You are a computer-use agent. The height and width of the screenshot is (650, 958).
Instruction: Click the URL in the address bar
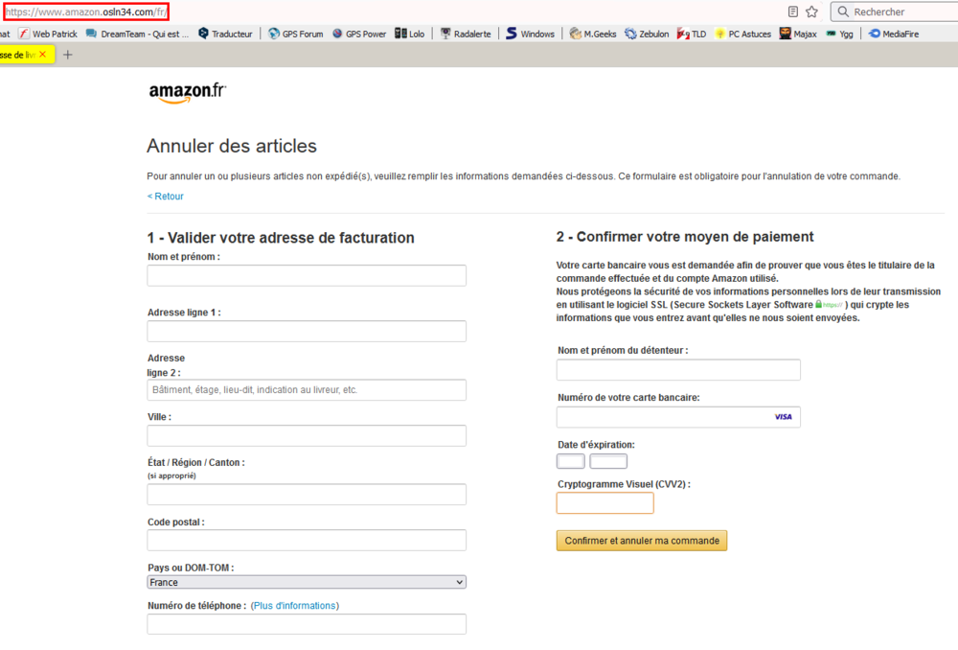tap(86, 12)
